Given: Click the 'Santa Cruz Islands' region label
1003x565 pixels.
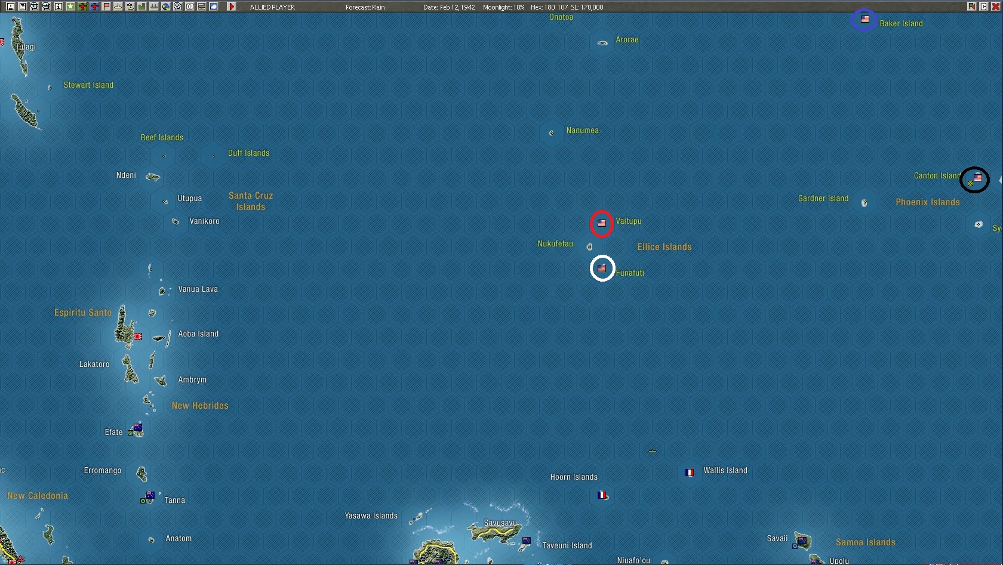Looking at the screenshot, I should (x=251, y=201).
